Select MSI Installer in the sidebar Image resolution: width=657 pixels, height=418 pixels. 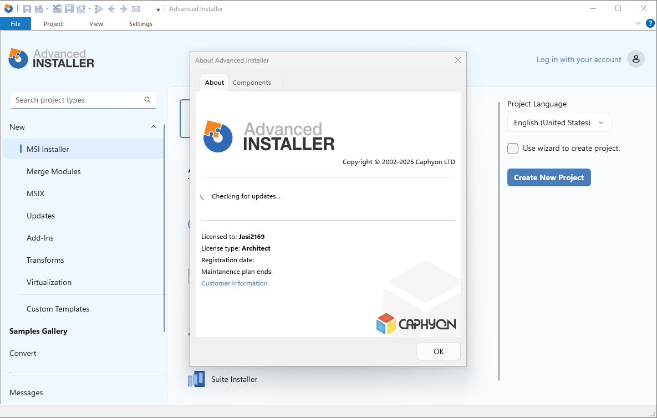tap(83, 149)
